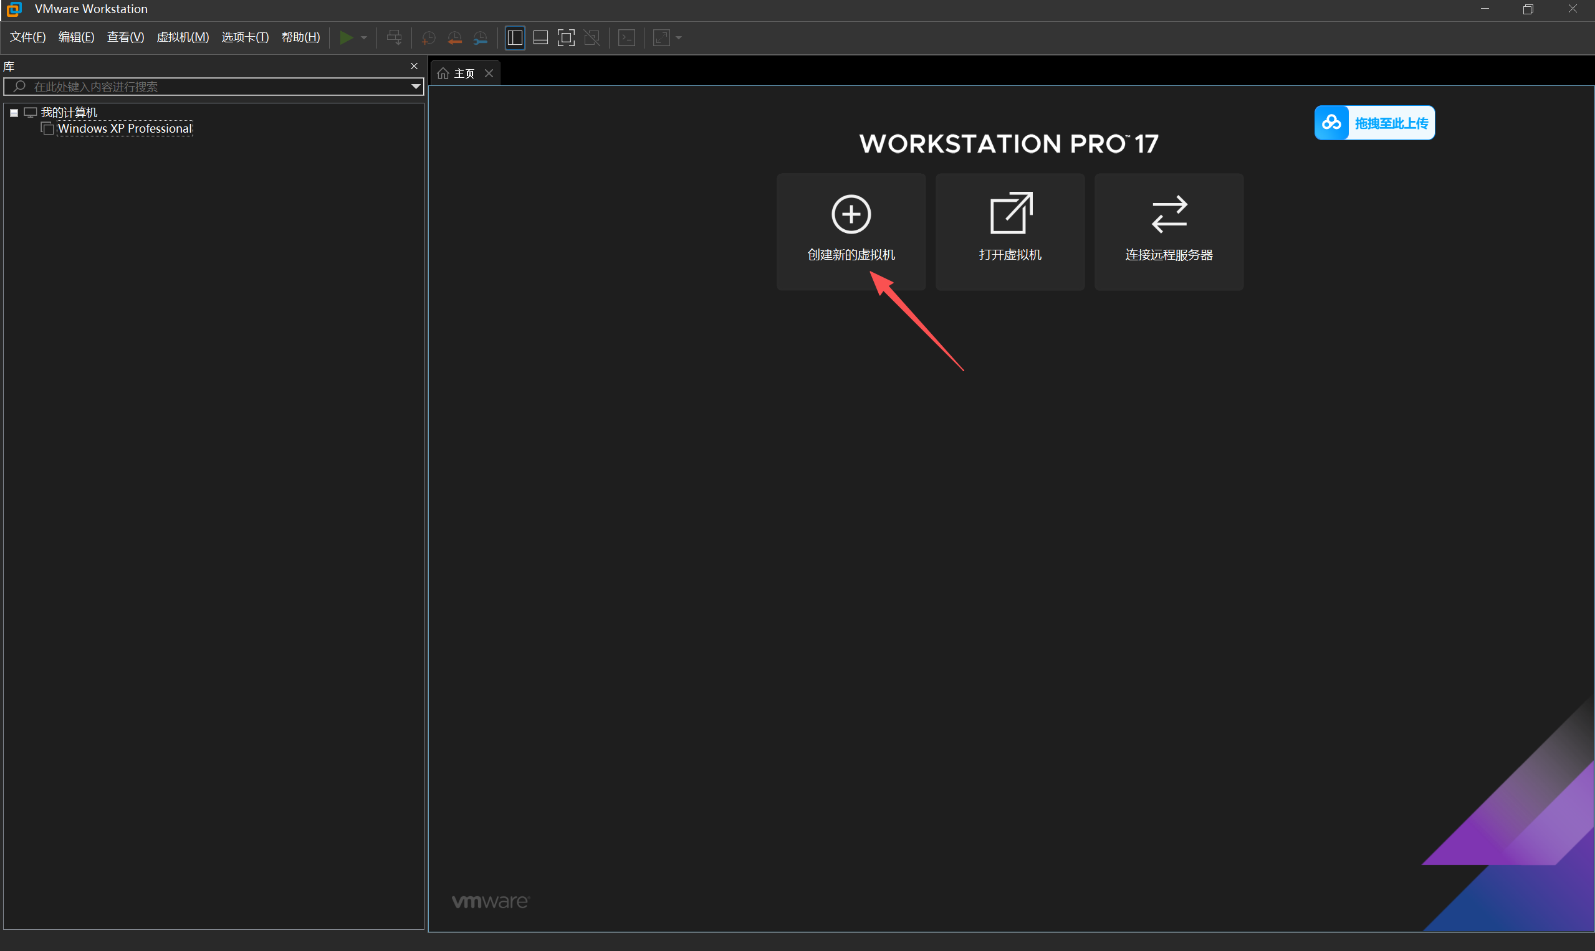This screenshot has width=1595, height=951.
Task: Open the stretch guest display dropdown arrow
Action: point(679,38)
